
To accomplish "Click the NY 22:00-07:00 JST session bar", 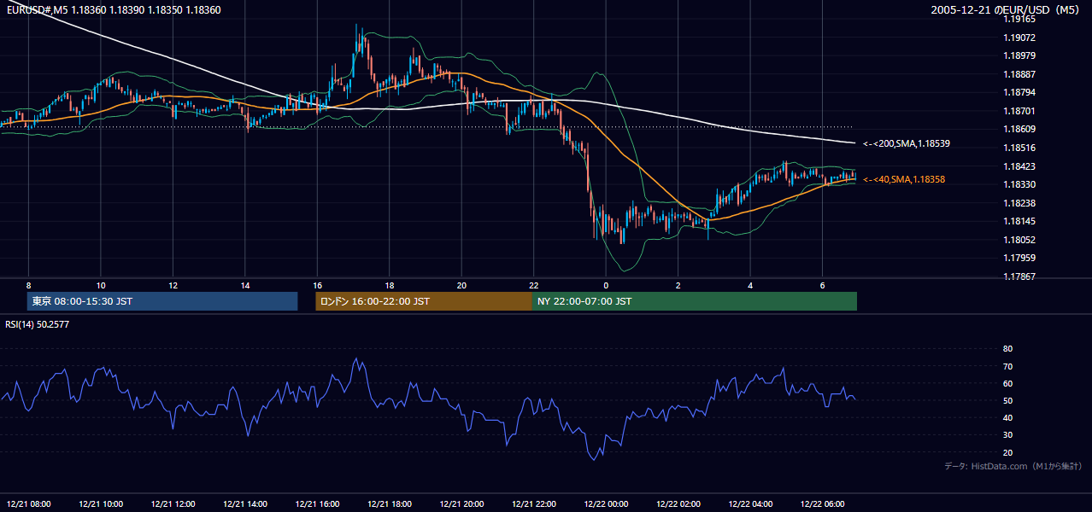I will 695,301.
